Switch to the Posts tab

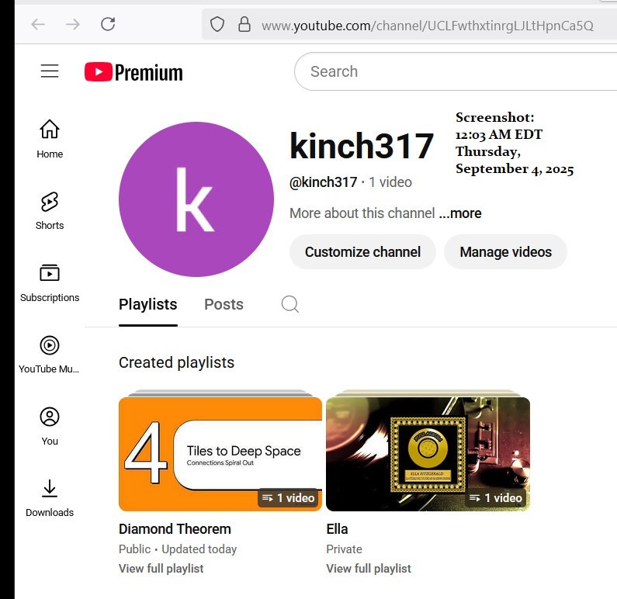click(224, 304)
